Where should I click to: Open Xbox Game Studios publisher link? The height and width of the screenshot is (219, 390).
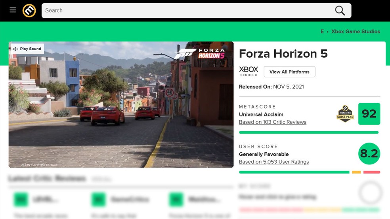pos(356,32)
